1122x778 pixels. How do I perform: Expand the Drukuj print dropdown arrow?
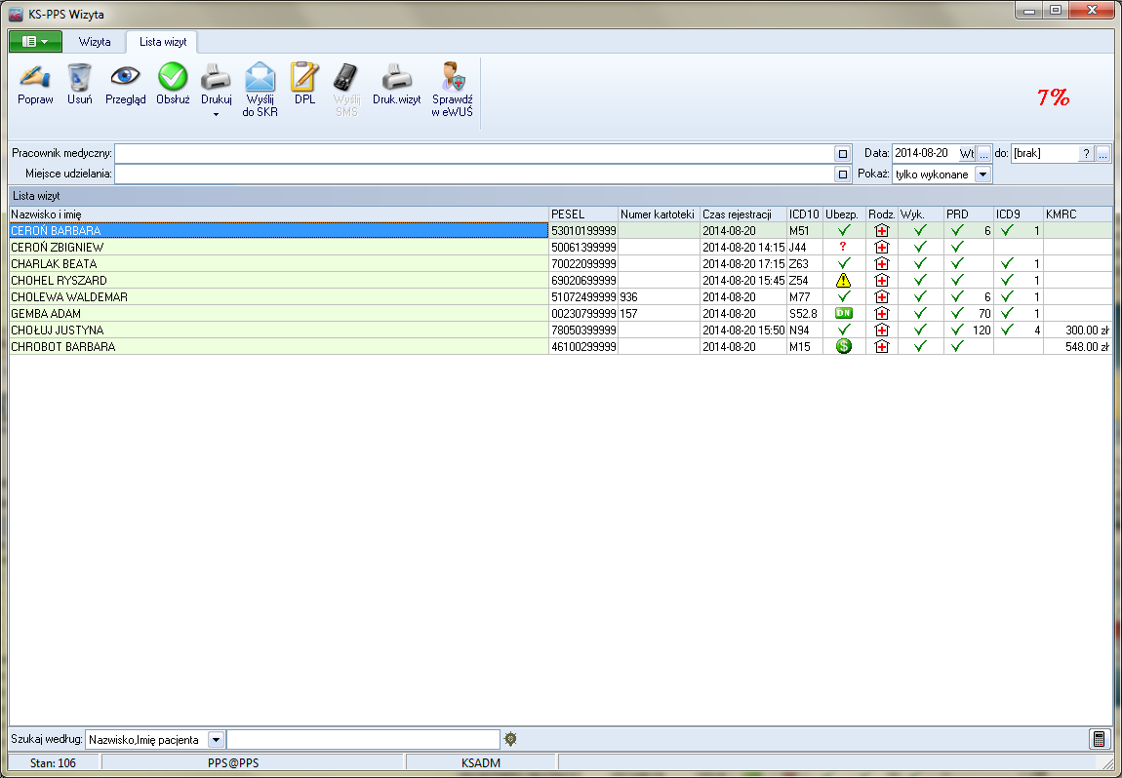216,114
